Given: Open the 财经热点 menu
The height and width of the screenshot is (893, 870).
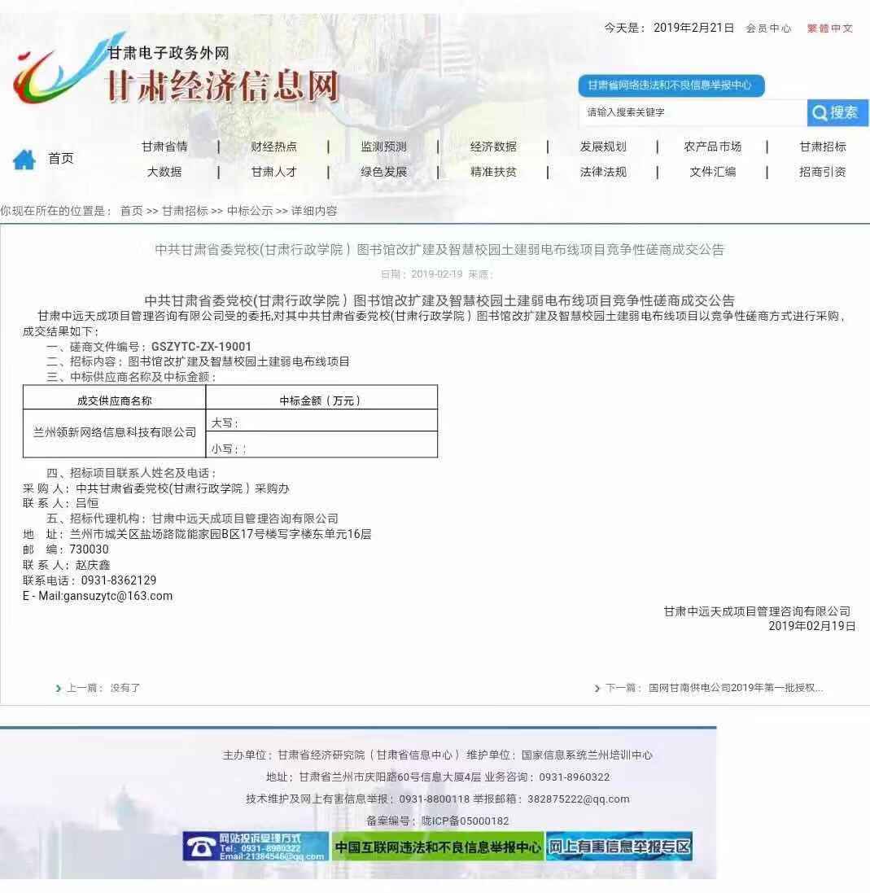Looking at the screenshot, I should click(274, 147).
